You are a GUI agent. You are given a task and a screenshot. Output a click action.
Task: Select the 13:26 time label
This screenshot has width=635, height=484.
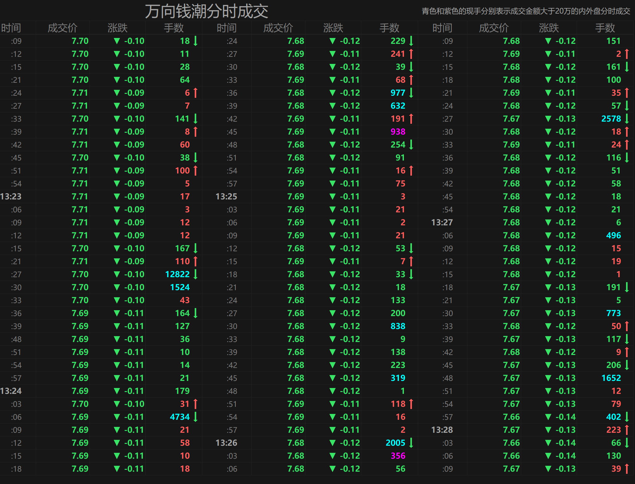(x=226, y=443)
